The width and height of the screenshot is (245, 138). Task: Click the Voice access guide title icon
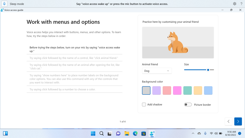coord(2,10)
